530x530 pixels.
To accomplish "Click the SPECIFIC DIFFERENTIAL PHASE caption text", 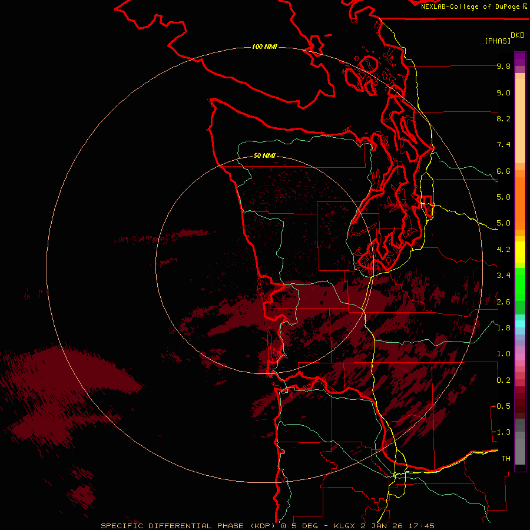I will click(172, 526).
